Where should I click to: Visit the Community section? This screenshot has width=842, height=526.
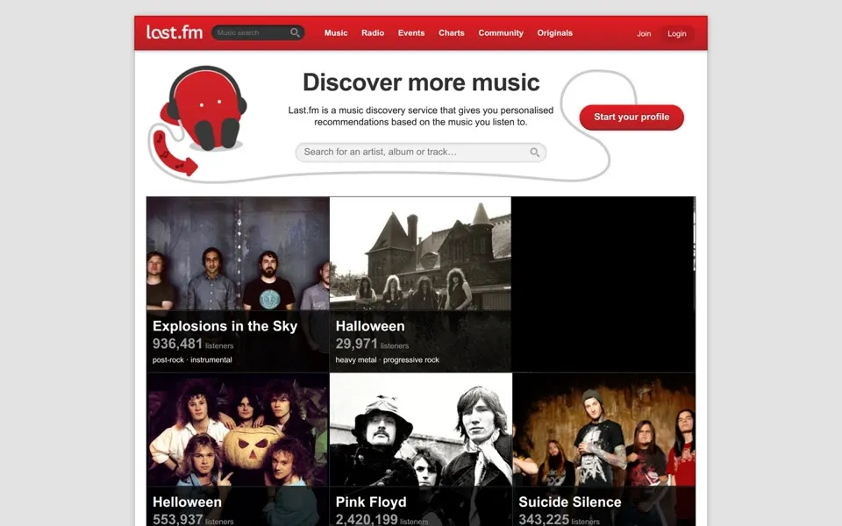[501, 32]
